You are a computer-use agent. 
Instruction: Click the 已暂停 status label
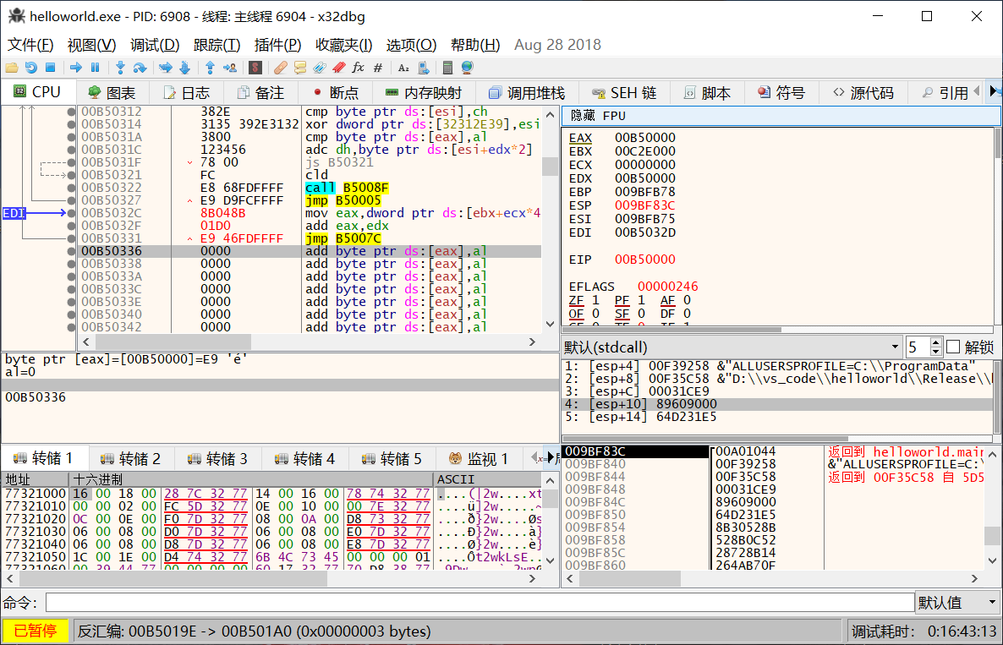tap(36, 631)
